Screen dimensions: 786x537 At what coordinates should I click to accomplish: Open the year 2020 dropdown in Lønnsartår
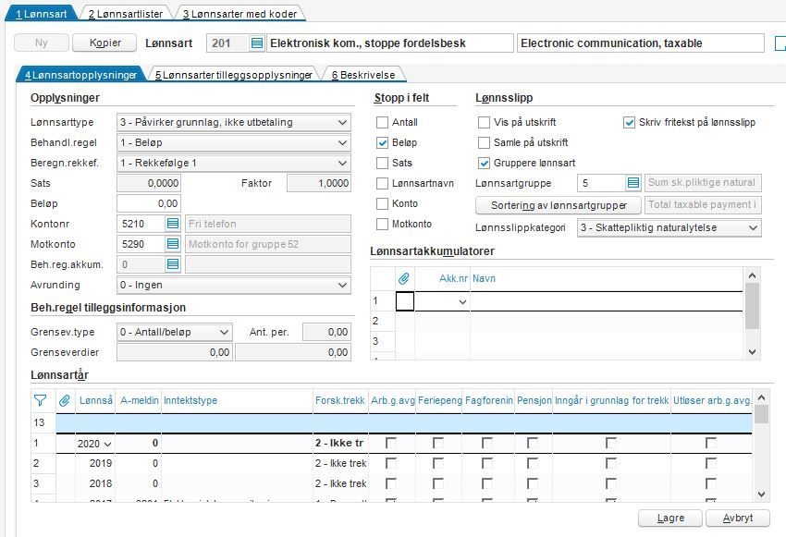pyautogui.click(x=107, y=444)
